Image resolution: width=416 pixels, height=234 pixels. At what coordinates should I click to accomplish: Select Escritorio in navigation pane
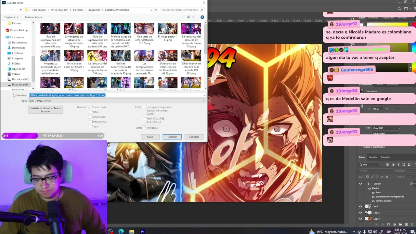coord(17,53)
